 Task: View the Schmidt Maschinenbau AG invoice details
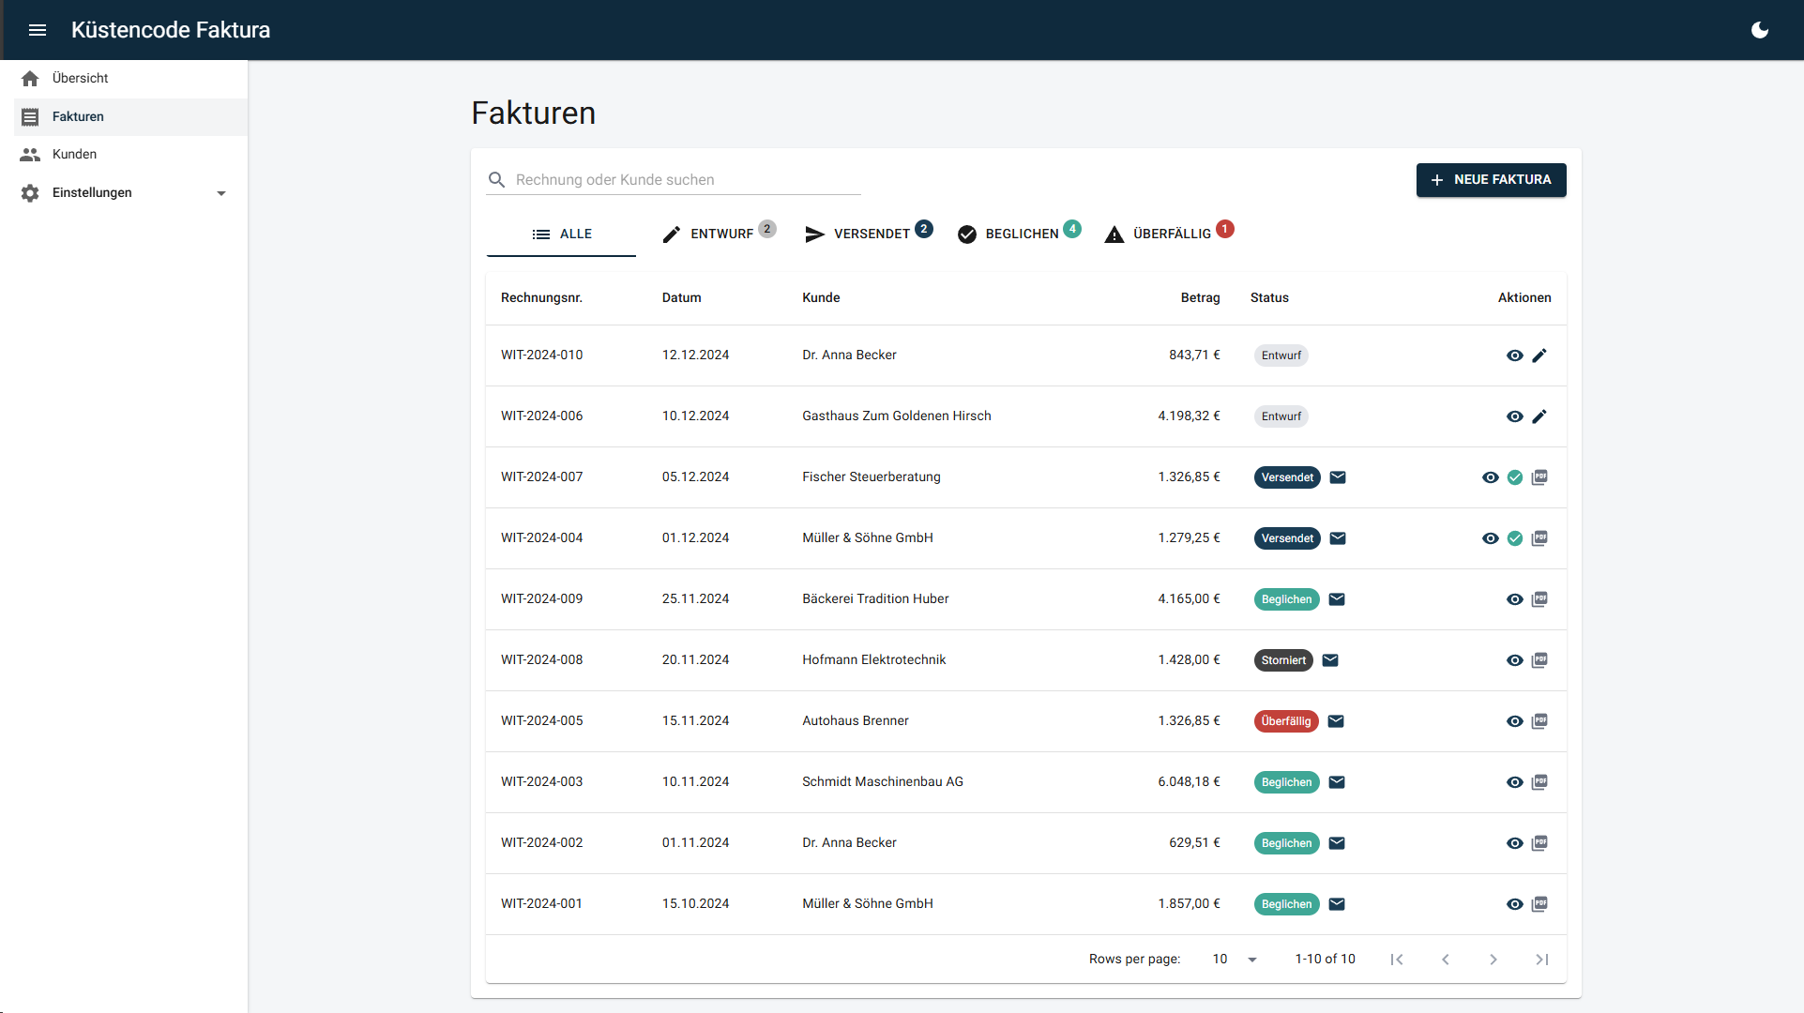[x=1515, y=782]
